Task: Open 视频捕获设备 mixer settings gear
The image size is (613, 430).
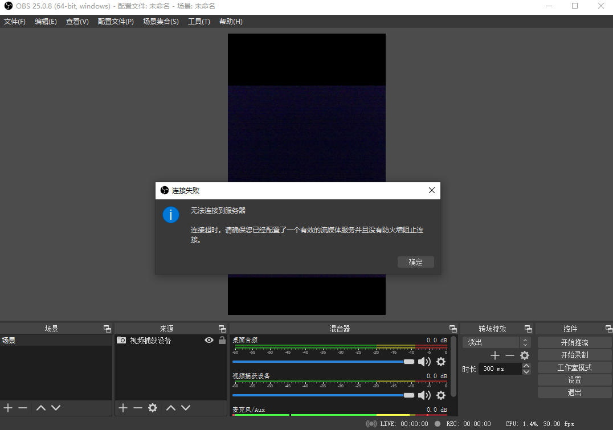Action: pos(441,395)
